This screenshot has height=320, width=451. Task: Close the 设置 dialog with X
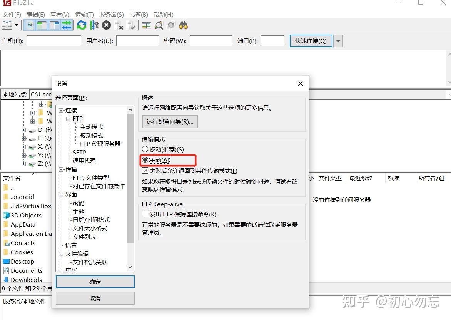click(x=301, y=83)
